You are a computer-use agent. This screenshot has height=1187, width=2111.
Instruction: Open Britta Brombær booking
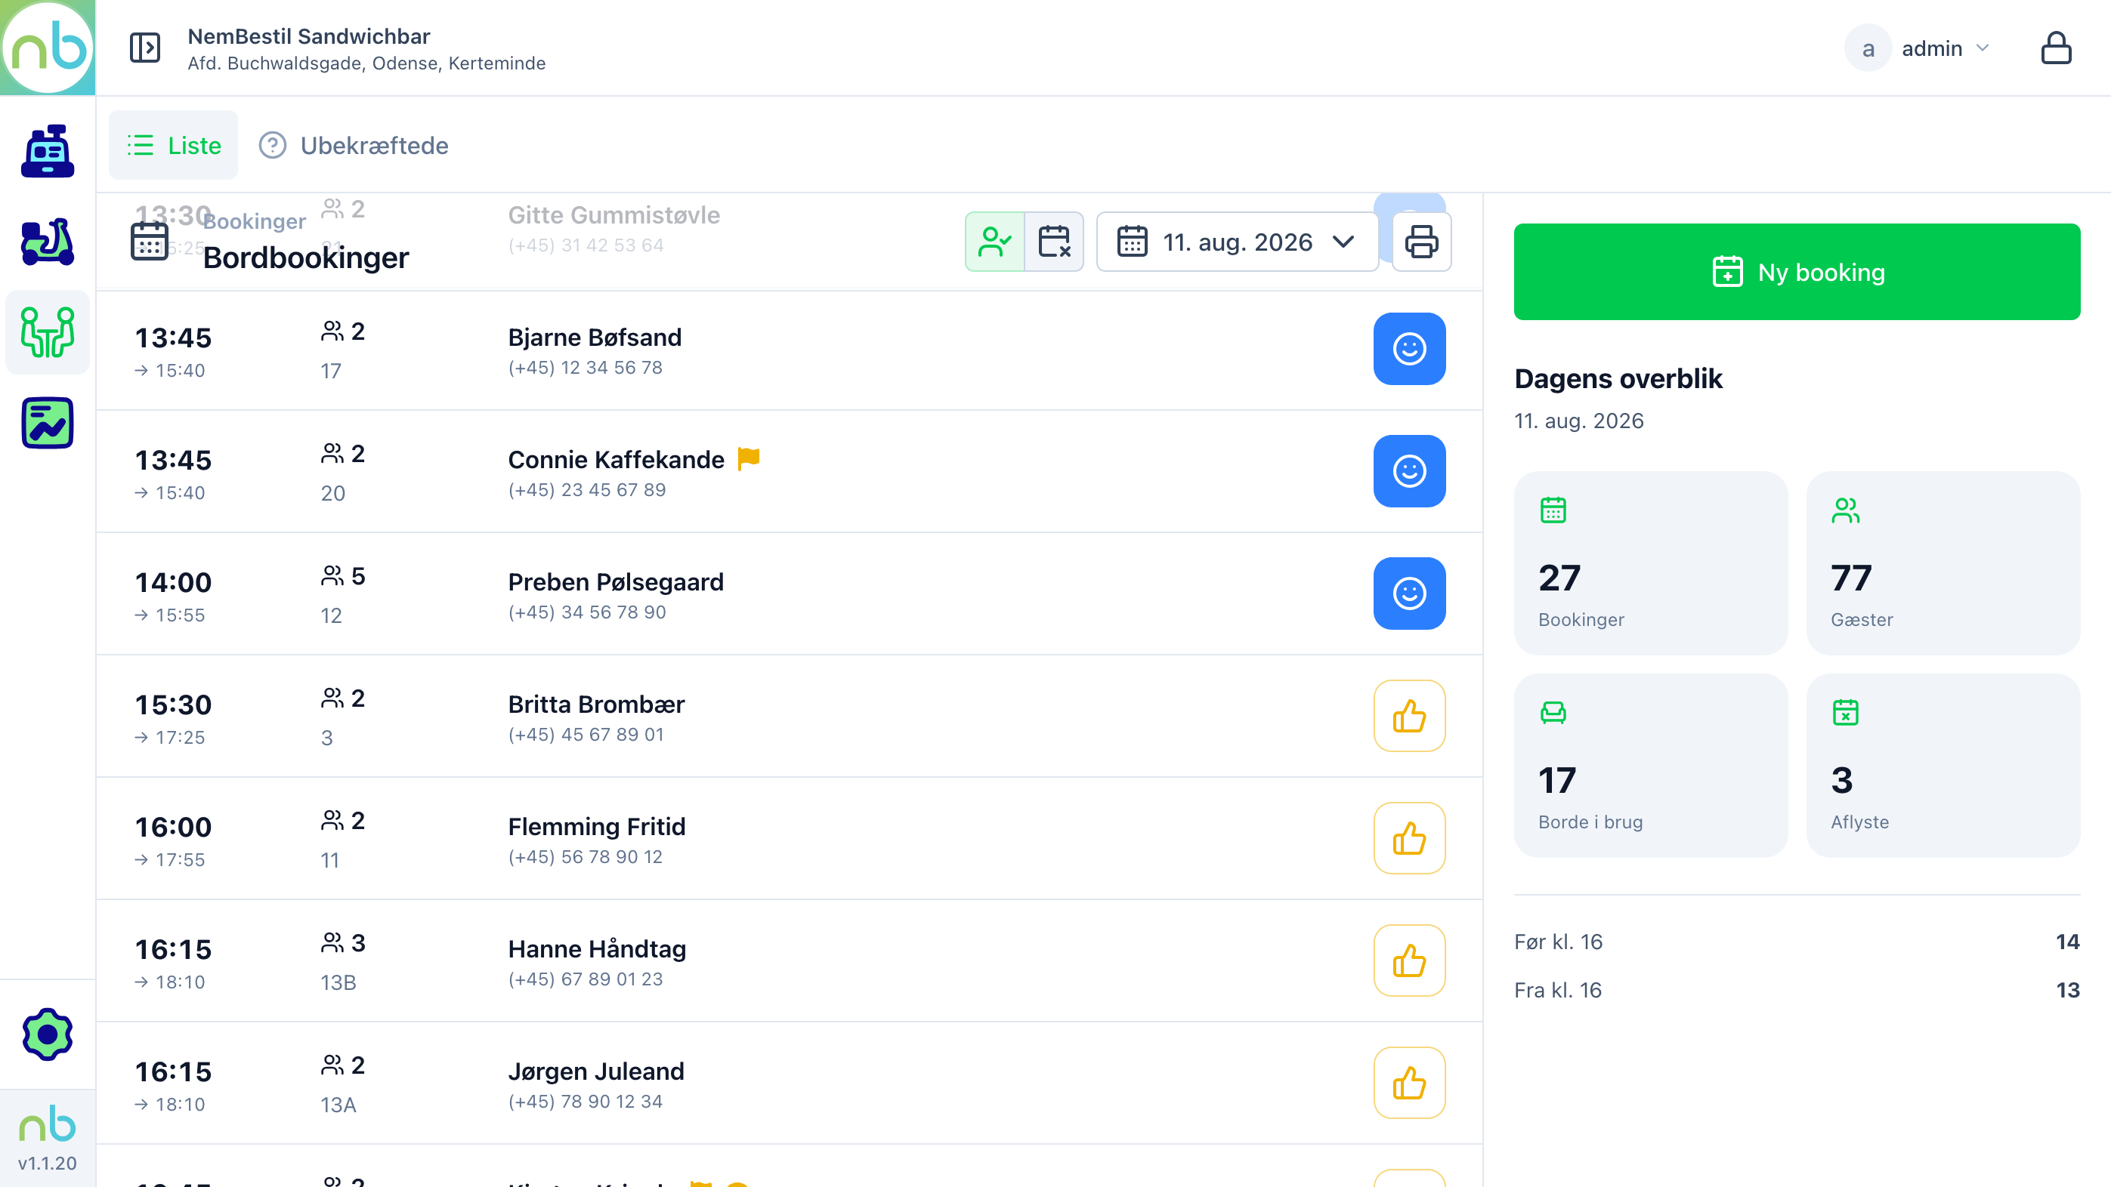[789, 717]
